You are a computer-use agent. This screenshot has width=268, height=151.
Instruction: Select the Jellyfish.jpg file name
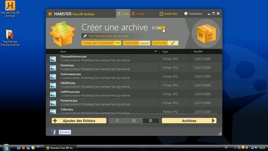[x=68, y=83]
